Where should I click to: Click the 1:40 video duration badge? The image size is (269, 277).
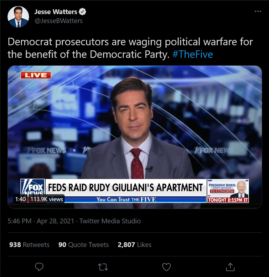20,199
